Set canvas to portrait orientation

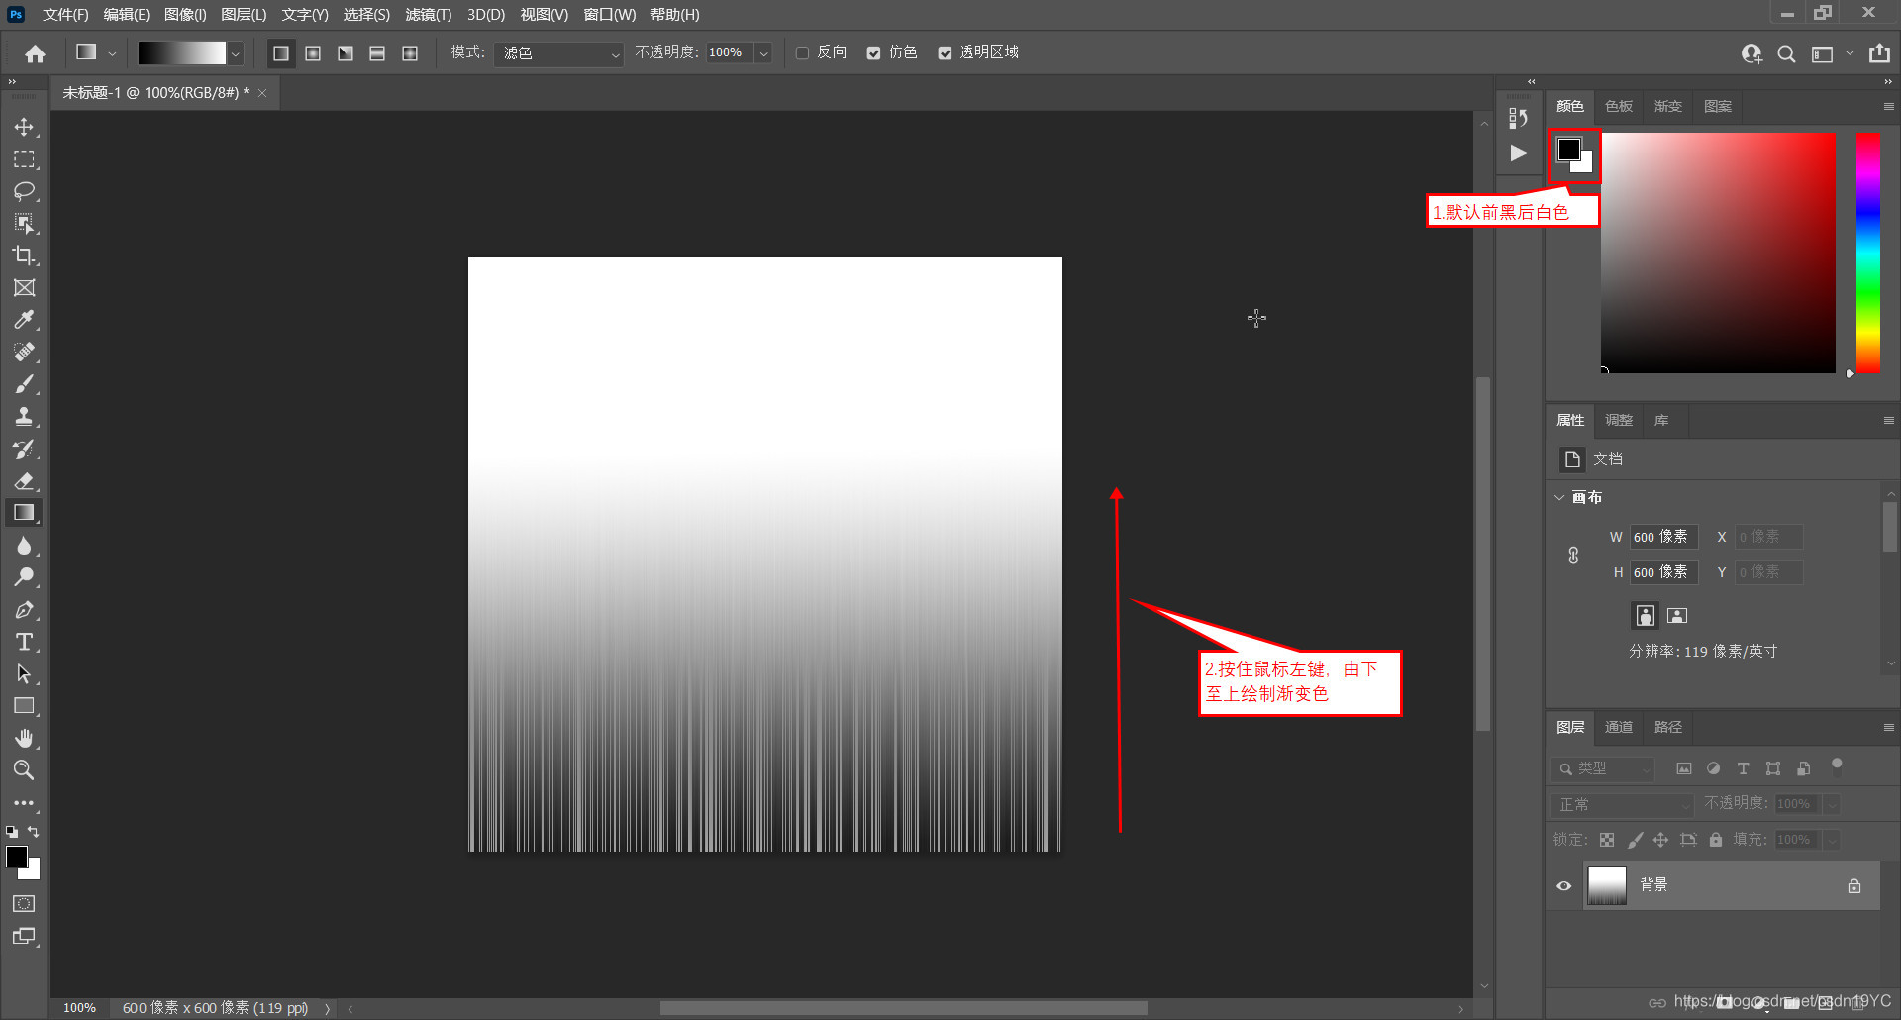tap(1645, 615)
